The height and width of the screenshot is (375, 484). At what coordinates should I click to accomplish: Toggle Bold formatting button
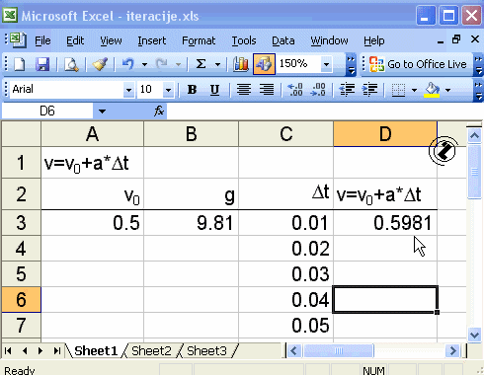coord(192,90)
